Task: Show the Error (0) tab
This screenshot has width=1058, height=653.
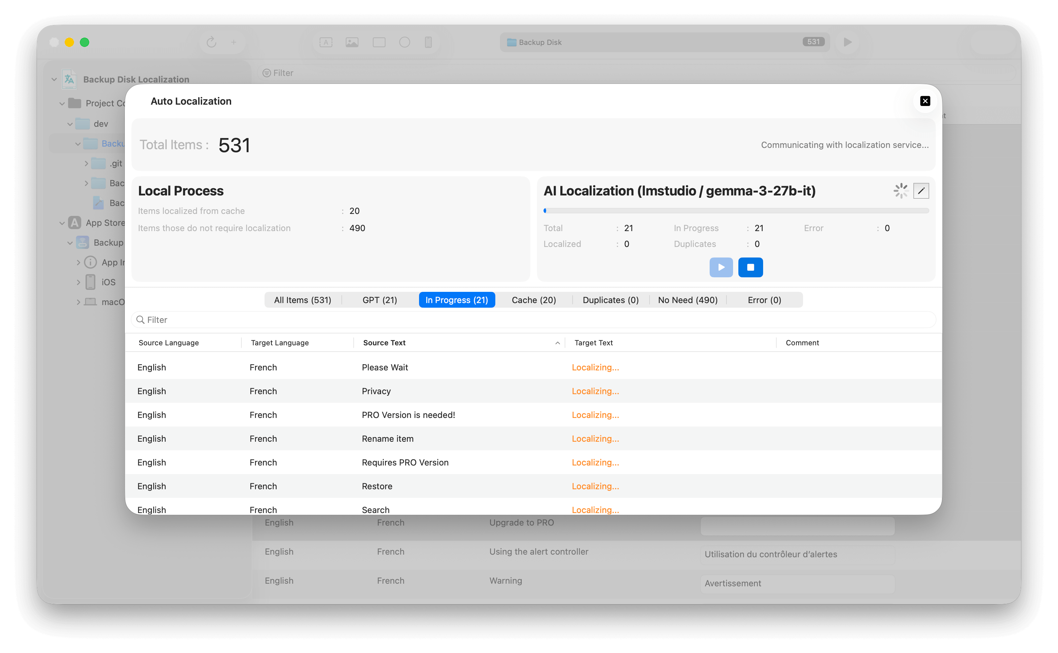Action: coord(764,300)
